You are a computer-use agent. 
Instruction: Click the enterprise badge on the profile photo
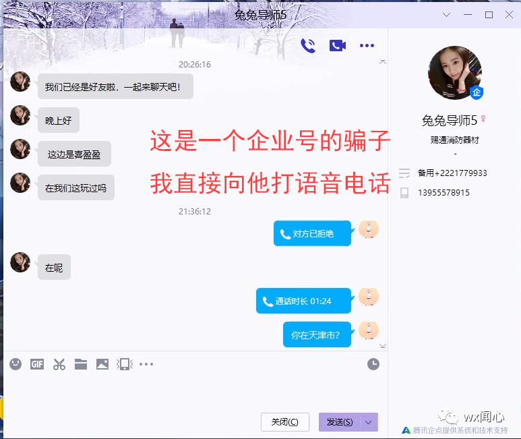click(477, 92)
